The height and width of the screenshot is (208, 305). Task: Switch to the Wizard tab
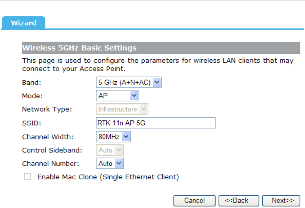23,23
